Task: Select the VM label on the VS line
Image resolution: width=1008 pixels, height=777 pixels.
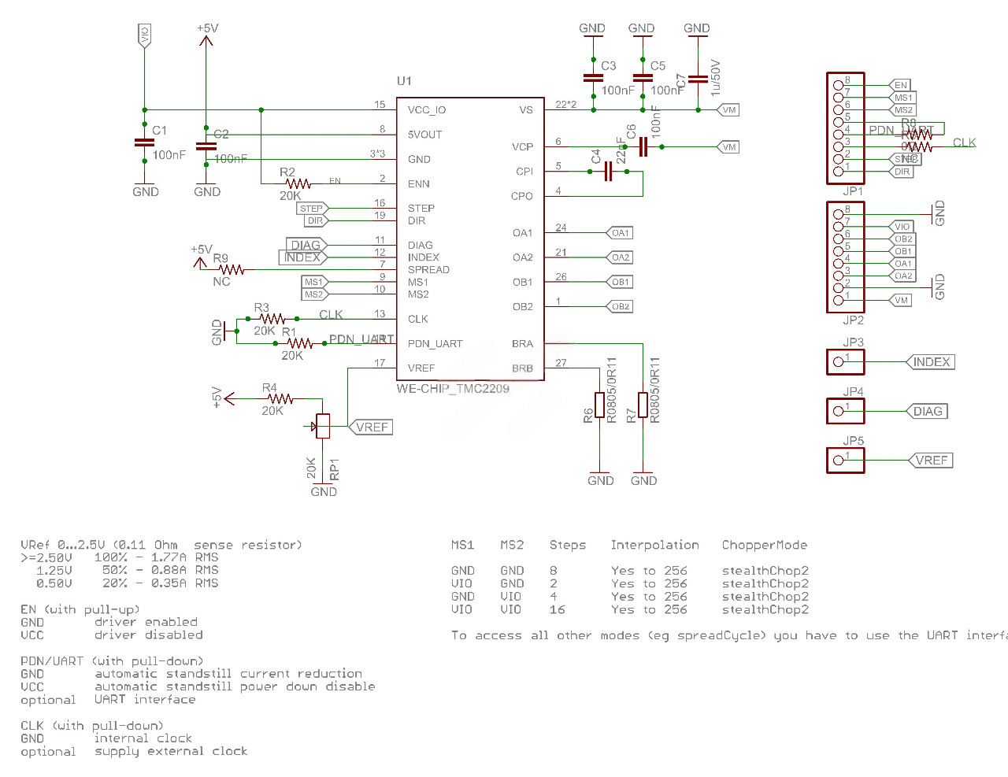Action: coord(728,110)
